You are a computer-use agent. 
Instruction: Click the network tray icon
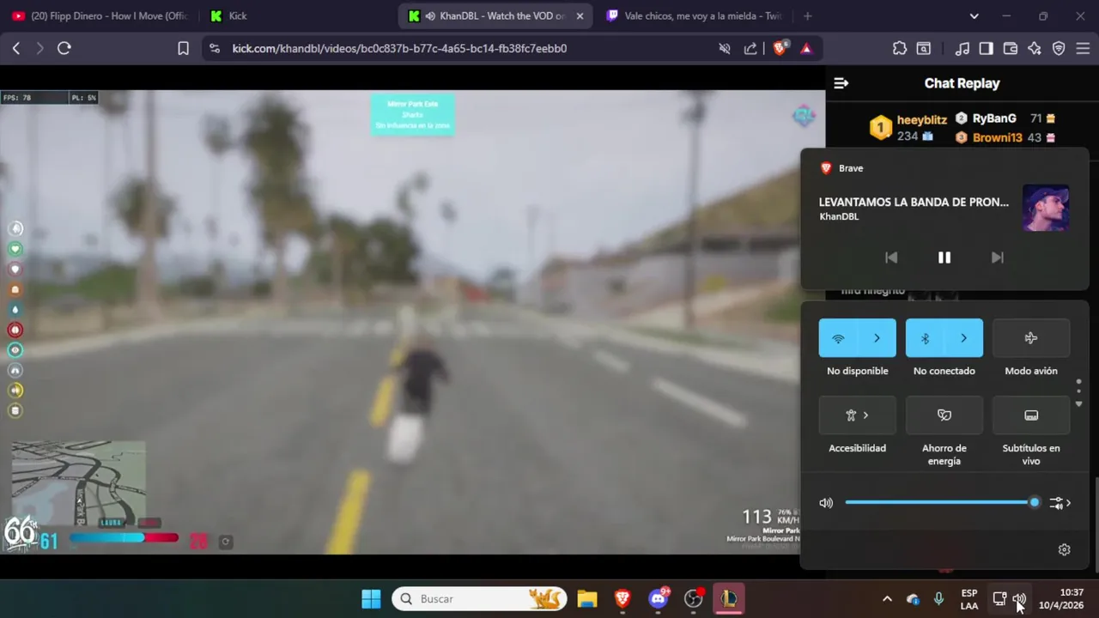tap(999, 599)
